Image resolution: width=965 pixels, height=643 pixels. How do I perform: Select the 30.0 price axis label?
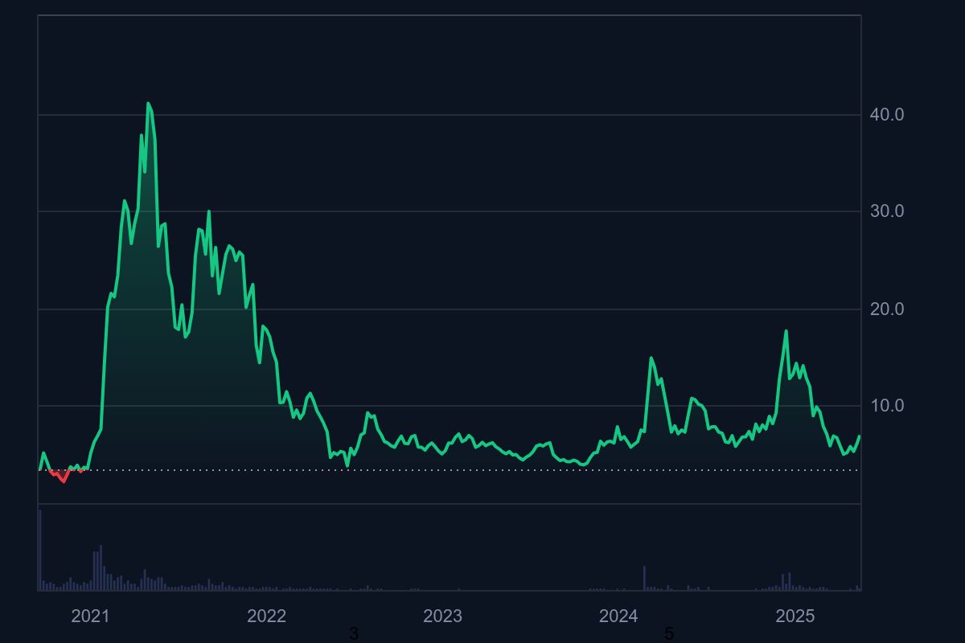(x=886, y=211)
